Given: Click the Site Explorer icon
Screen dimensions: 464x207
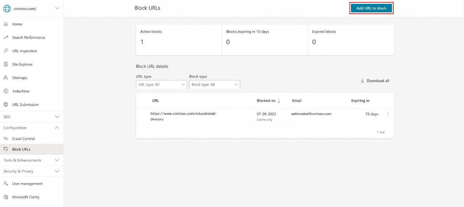Looking at the screenshot, I should point(6,65).
